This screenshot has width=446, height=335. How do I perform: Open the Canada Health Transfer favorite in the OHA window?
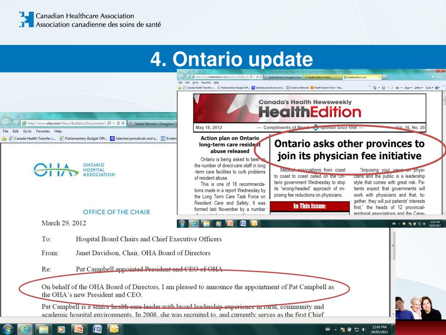(32, 138)
